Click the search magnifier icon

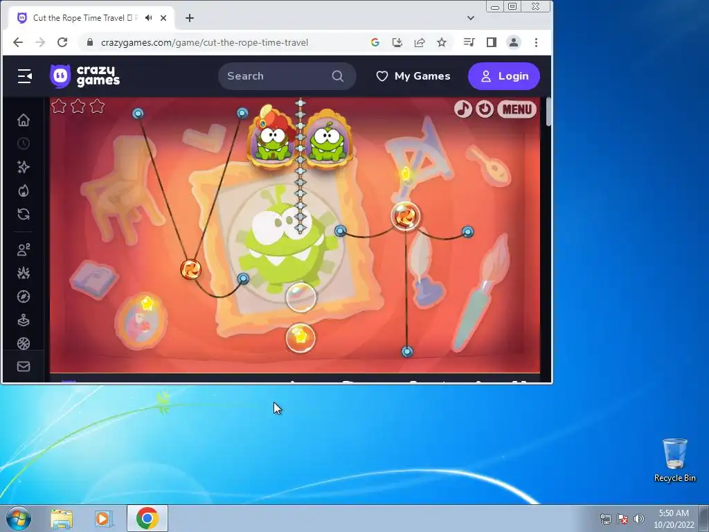pyautogui.click(x=338, y=76)
